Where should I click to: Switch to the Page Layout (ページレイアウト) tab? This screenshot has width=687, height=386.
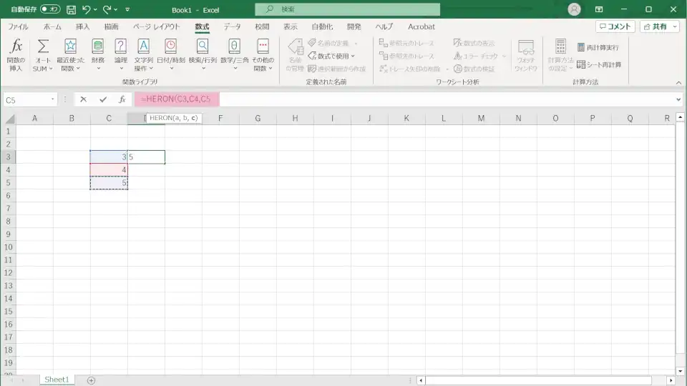(157, 26)
